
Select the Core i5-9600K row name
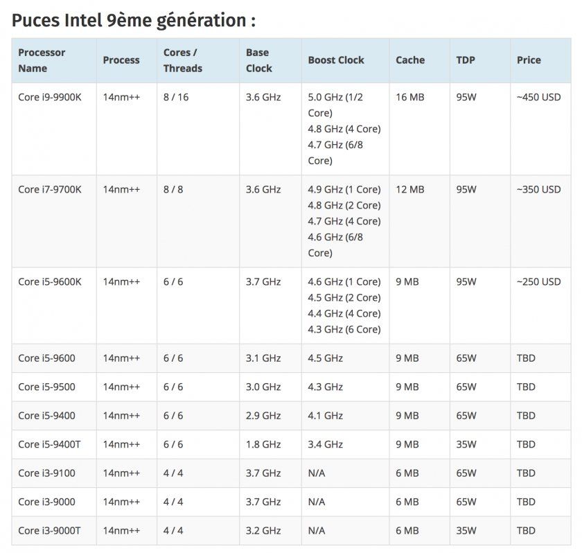(50, 281)
